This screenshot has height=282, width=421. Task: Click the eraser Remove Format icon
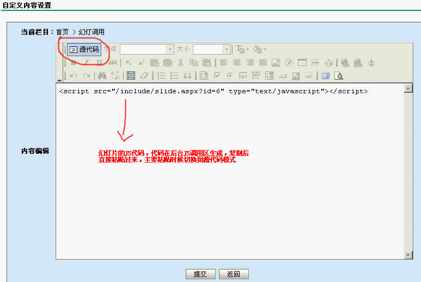(144, 76)
